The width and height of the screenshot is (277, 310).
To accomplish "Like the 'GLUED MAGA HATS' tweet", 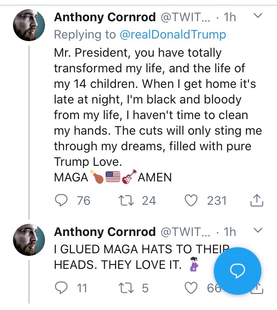I will 191,288.
